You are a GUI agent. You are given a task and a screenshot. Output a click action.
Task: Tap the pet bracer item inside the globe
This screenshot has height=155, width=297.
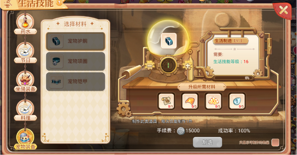click(168, 41)
